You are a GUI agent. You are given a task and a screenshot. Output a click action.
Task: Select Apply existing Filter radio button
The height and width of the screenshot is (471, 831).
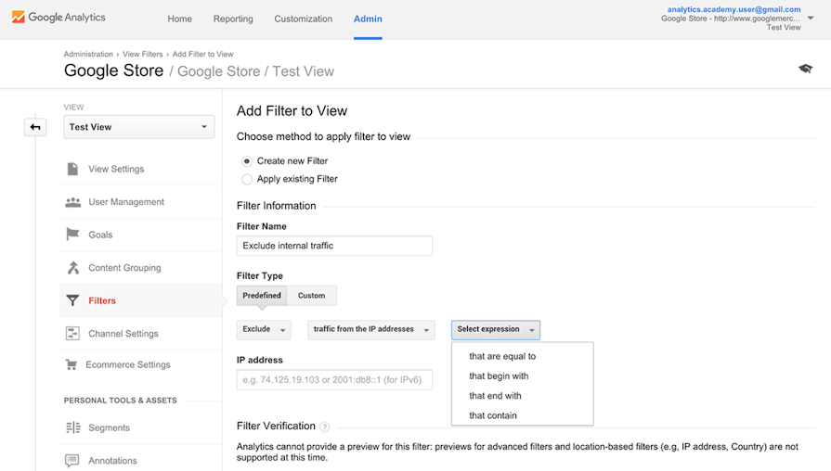pos(247,179)
